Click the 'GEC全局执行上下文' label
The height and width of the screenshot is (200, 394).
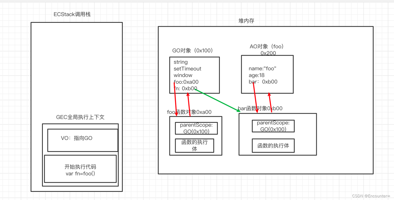pyautogui.click(x=80, y=117)
